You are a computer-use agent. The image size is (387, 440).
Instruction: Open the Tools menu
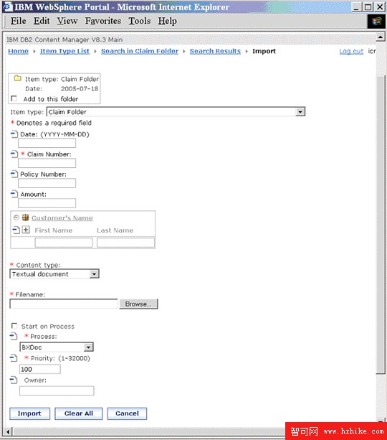click(140, 21)
